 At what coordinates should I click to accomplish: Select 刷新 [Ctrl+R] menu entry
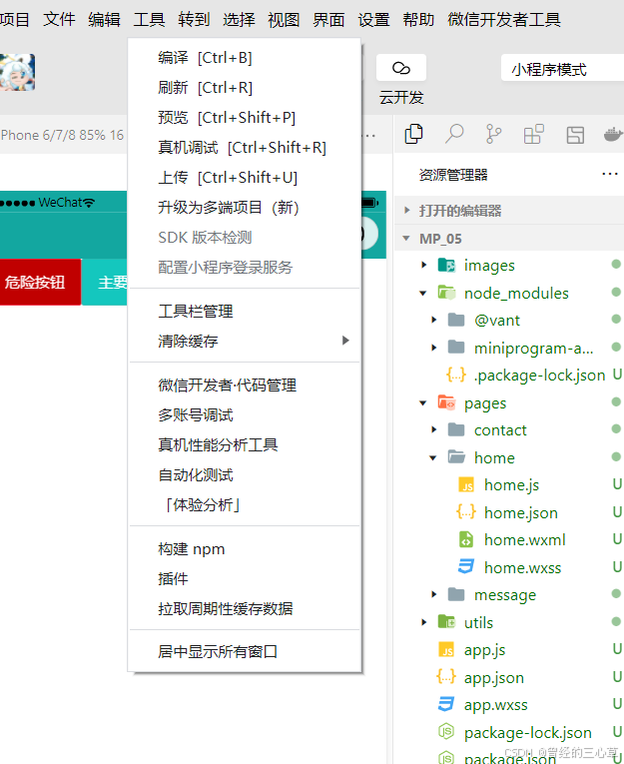click(245, 88)
